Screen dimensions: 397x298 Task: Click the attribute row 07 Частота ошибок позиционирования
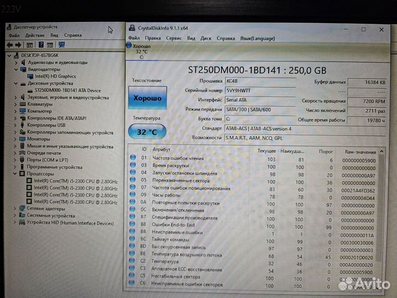(x=253, y=189)
